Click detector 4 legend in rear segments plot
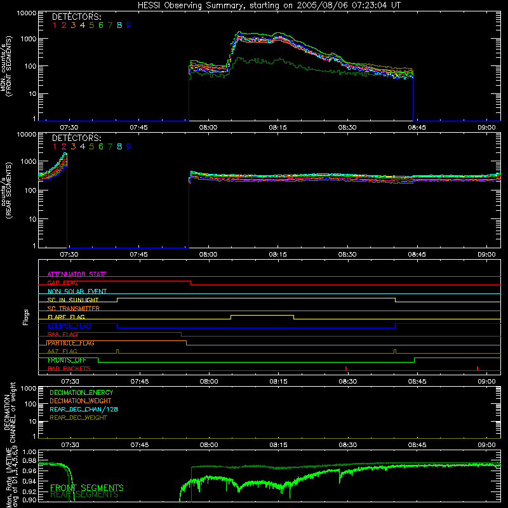Screen dimensions: 508x508 [x=83, y=147]
